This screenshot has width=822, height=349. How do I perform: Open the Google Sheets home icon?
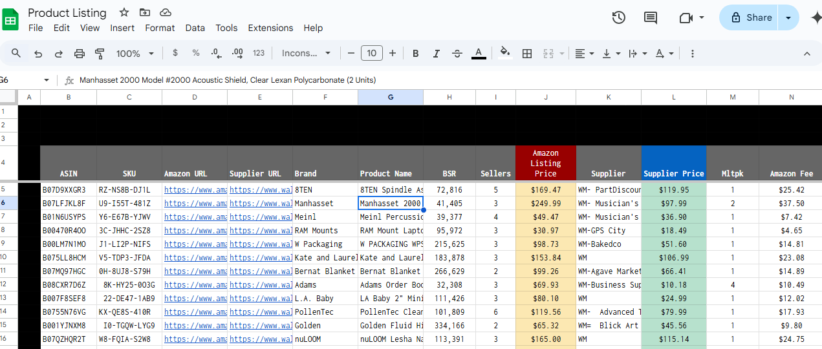pyautogui.click(x=11, y=19)
